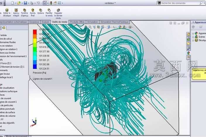Click the search magnifier in the command search box
The height and width of the screenshot is (137, 206).
click(x=201, y=3)
